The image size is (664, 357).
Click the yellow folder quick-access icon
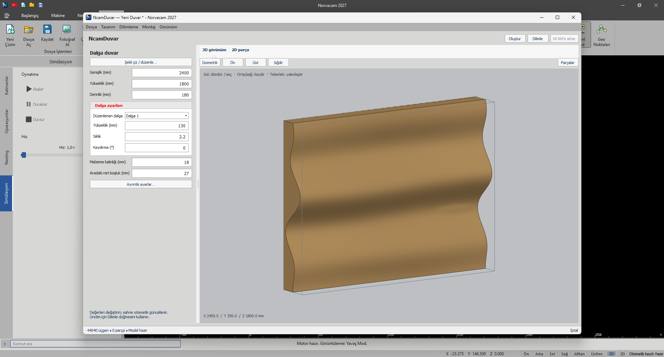pyautogui.click(x=32, y=5)
